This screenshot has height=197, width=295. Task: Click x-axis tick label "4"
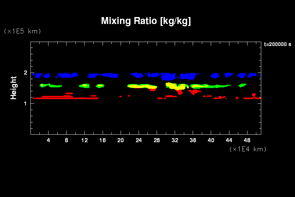pos(49,140)
